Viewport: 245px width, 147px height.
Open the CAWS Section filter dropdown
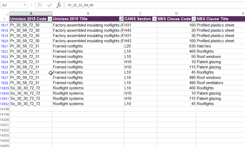click(x=154, y=19)
